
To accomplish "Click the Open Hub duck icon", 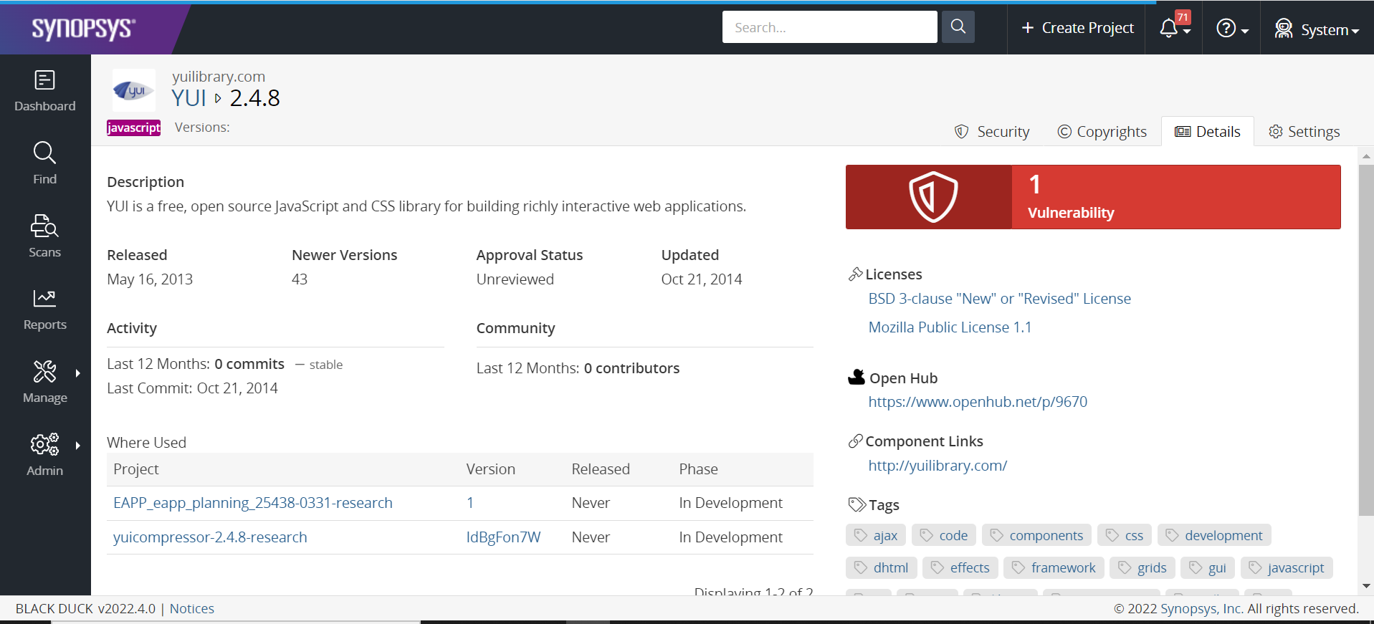I will (857, 377).
